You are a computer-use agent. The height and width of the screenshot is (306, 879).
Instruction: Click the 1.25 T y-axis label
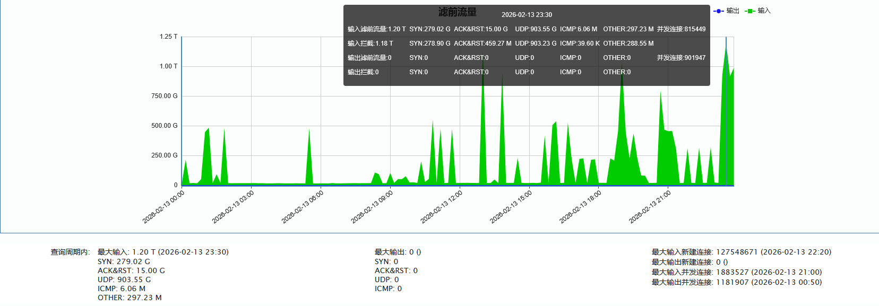click(x=168, y=37)
